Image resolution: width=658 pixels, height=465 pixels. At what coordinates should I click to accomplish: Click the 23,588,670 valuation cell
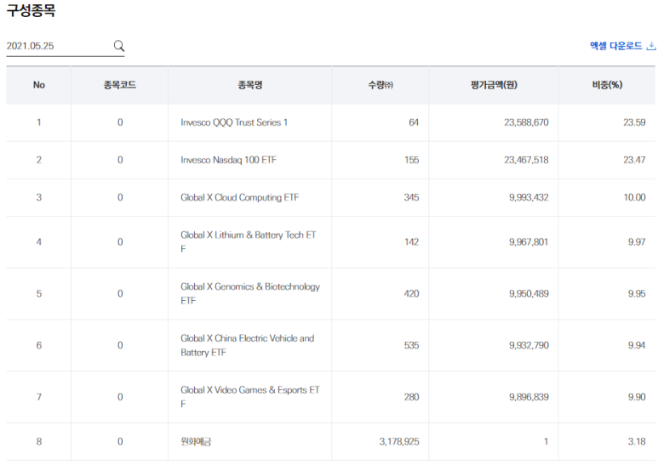[526, 122]
